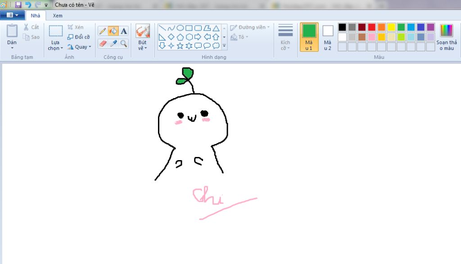Click the Sao copy button
Image resolution: width=461 pixels, height=264 pixels.
pos(31,37)
